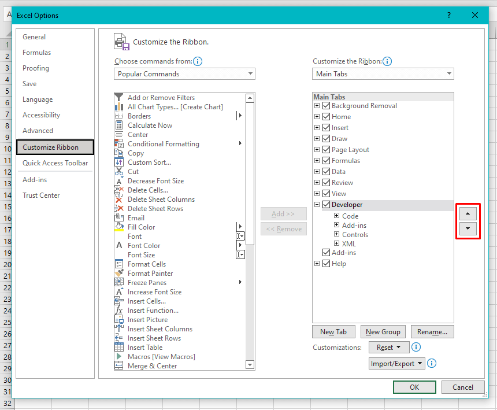Toggle the Draw tab checkbox
This screenshot has height=410, width=497.
click(327, 139)
